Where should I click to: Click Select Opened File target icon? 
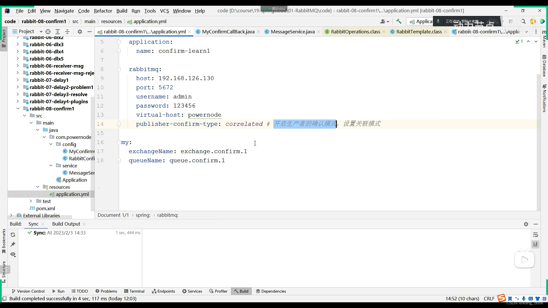pos(48,32)
